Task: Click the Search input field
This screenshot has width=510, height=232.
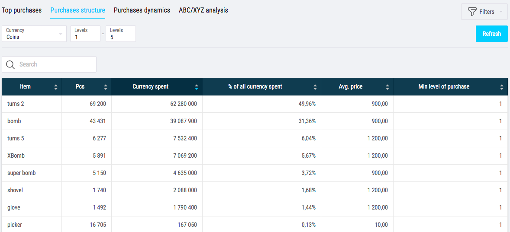Action: [x=49, y=64]
